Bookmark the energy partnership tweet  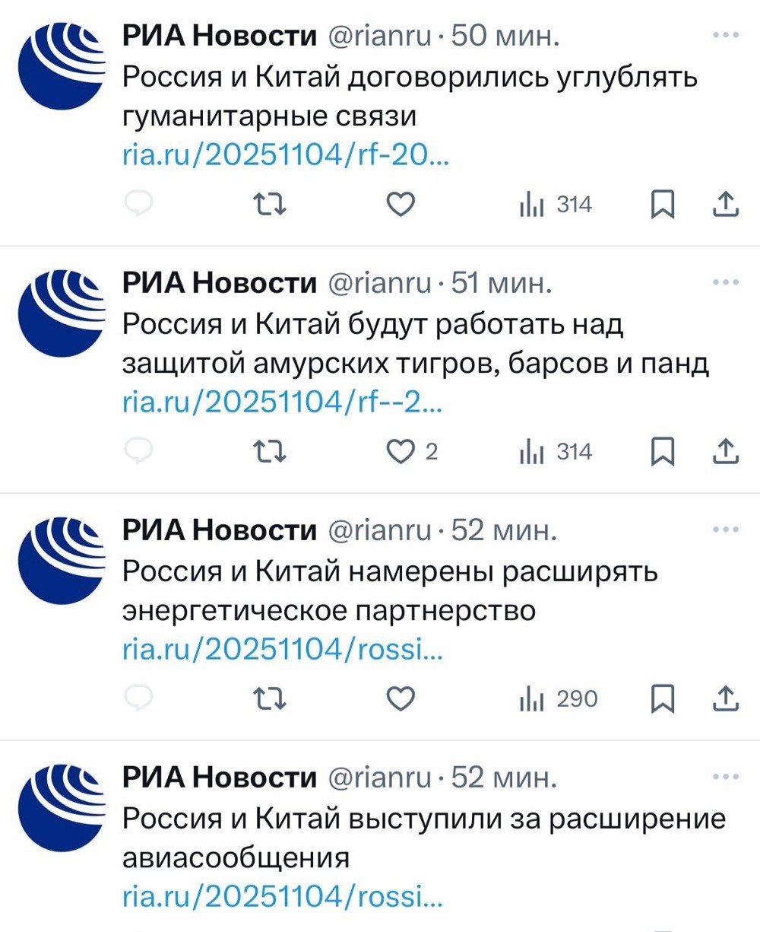click(x=663, y=699)
